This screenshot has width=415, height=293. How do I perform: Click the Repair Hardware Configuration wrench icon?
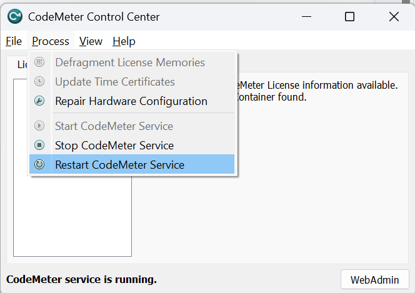click(x=39, y=101)
